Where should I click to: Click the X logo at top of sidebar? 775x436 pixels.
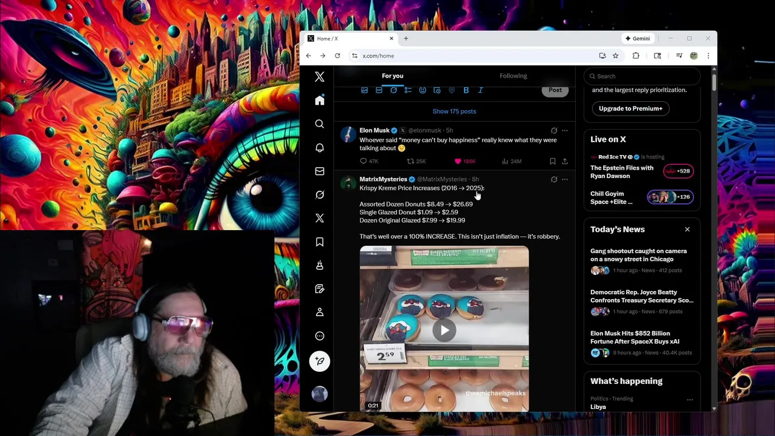[x=320, y=77]
